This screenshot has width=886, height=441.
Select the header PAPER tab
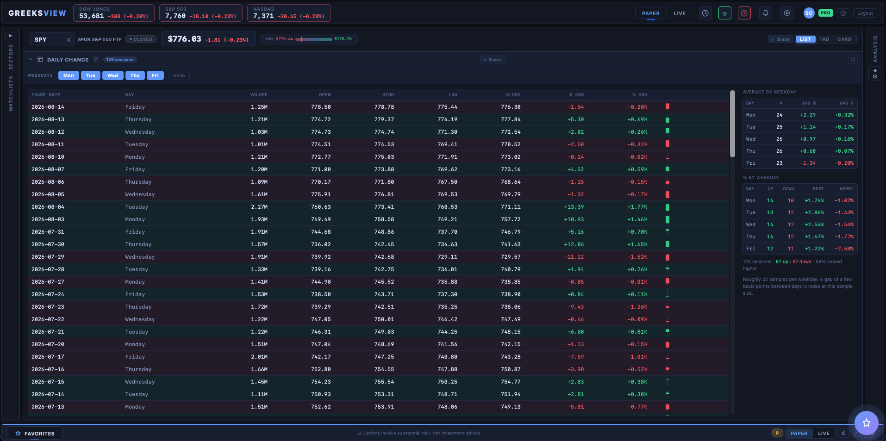(x=651, y=13)
